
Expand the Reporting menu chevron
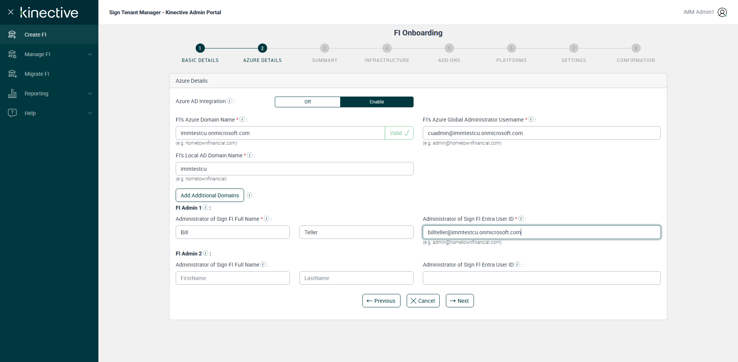(x=90, y=93)
